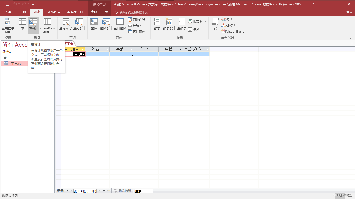
Task: Click the record navigation 搜索 field
Action: (x=143, y=191)
